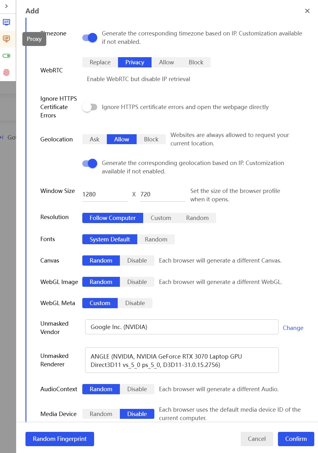The height and width of the screenshot is (453, 318).
Task: Open the fingerprint sidebar icon
Action: tap(6, 73)
